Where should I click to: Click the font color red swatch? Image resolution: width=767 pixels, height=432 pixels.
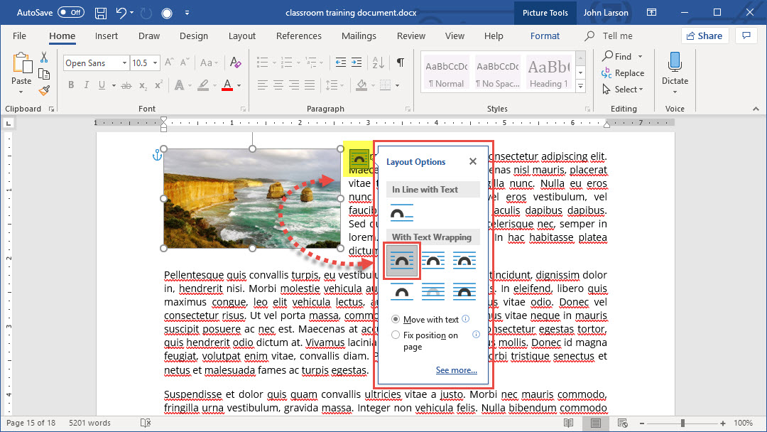(227, 85)
